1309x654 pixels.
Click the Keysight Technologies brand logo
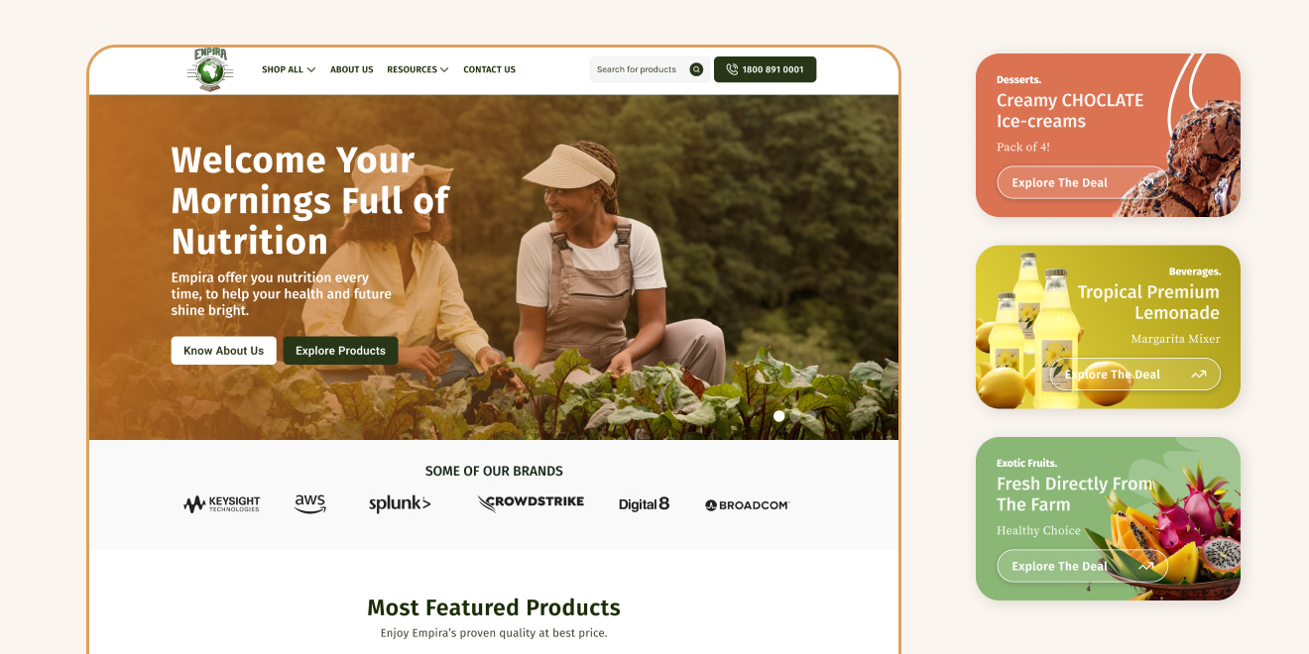pyautogui.click(x=222, y=504)
